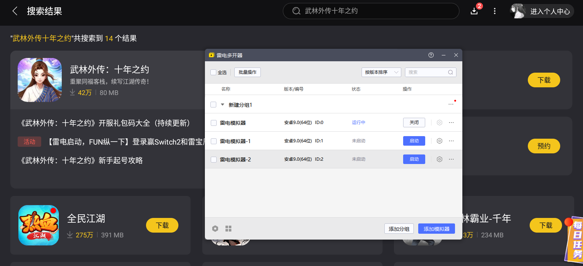Click the 添加分组 button
Screen dimensions: 583x266
click(399, 229)
